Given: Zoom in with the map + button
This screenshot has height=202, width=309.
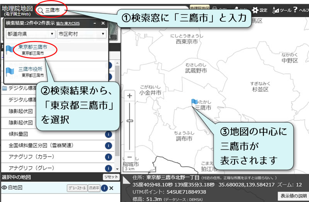Looking at the screenshot, I should 129,96.
